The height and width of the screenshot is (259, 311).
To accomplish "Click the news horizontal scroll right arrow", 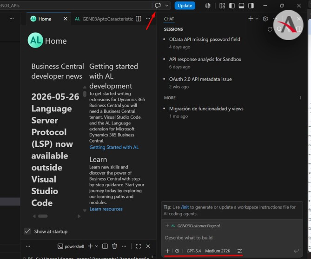I will (x=79, y=216).
